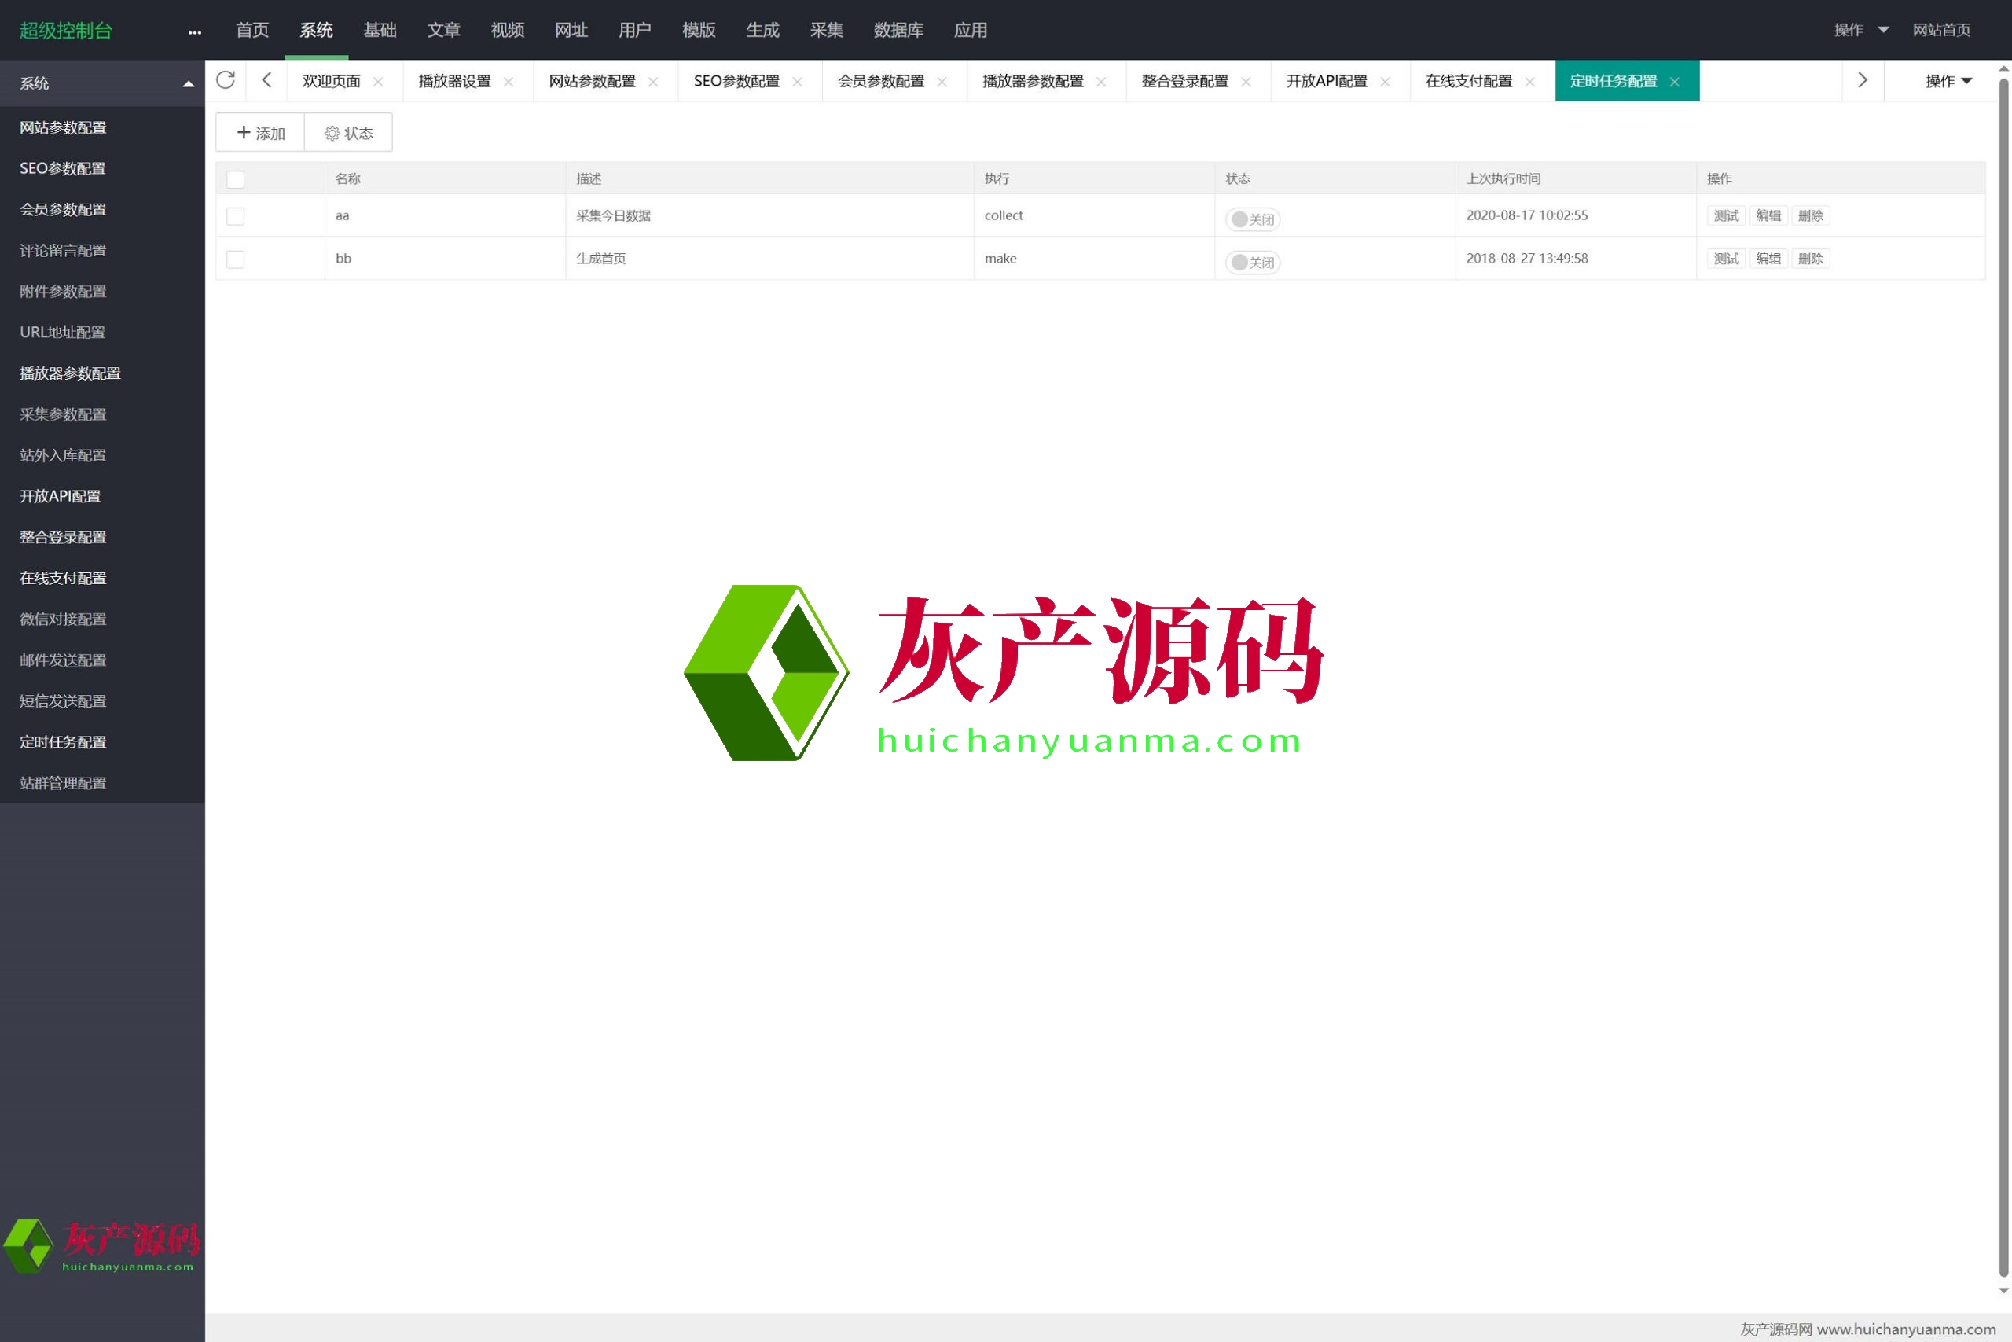Close the 定时任务配置 tab
Viewport: 2012px width, 1342px height.
click(1675, 81)
